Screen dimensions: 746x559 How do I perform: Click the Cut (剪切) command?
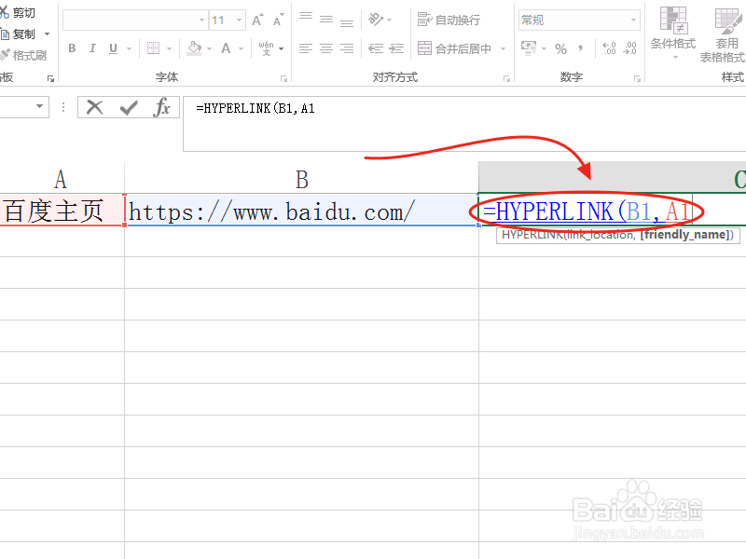18,13
